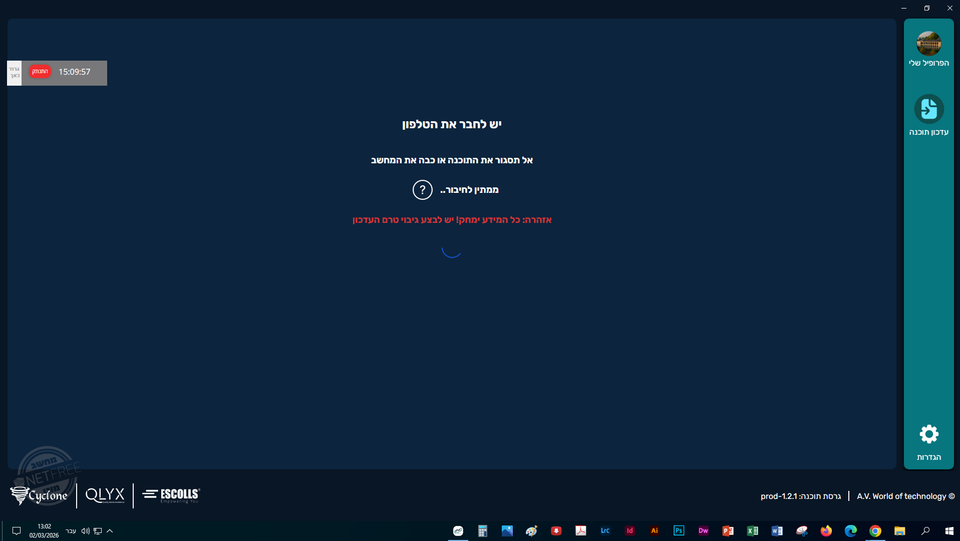Launch Microsoft Edge from the taskbar
The height and width of the screenshot is (541, 960).
click(851, 531)
